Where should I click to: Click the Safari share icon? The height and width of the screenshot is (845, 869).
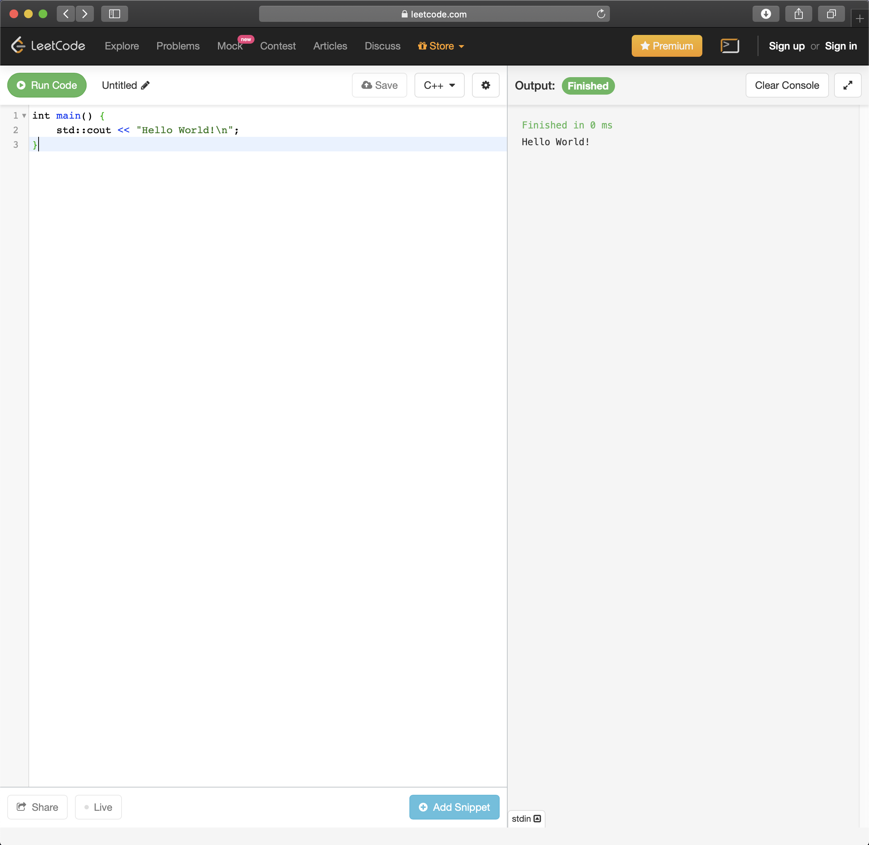(798, 14)
